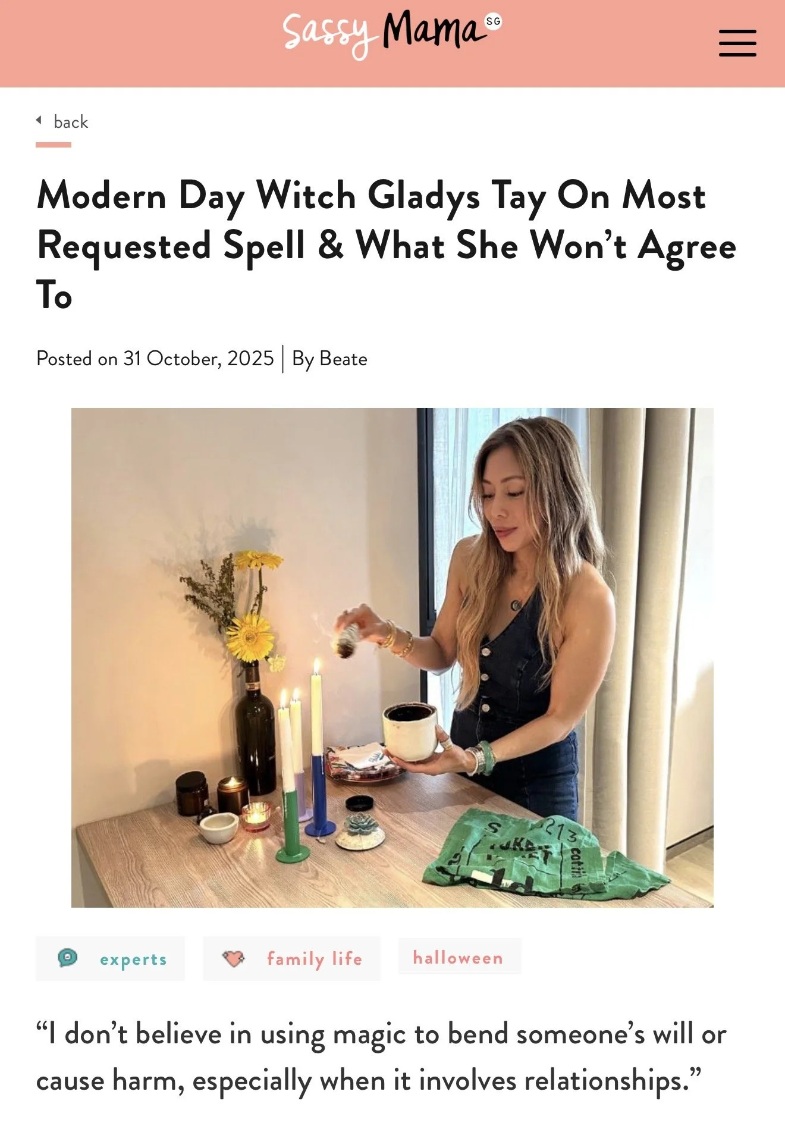Click the pink header bar
Image resolution: width=785 pixels, height=1126 pixels.
(x=392, y=43)
